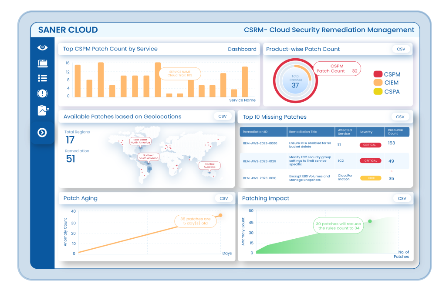This screenshot has width=446, height=297.
Task: Click '38 patches are 5 day(s) old' tooltip
Action: 196,221
